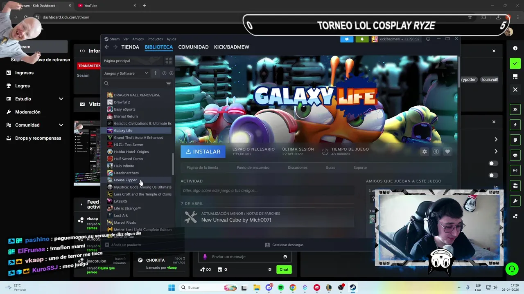Click the broadcast signal icon on Kick rail
524x294 pixels.
point(515,170)
